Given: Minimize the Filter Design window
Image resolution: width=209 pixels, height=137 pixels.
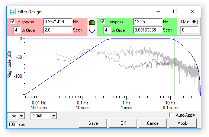Looking at the screenshot, I should pyautogui.click(x=158, y=11).
